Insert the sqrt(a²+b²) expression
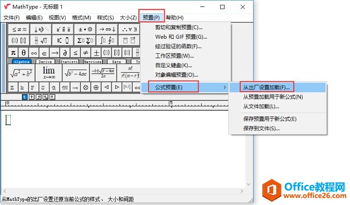 (x=22, y=73)
